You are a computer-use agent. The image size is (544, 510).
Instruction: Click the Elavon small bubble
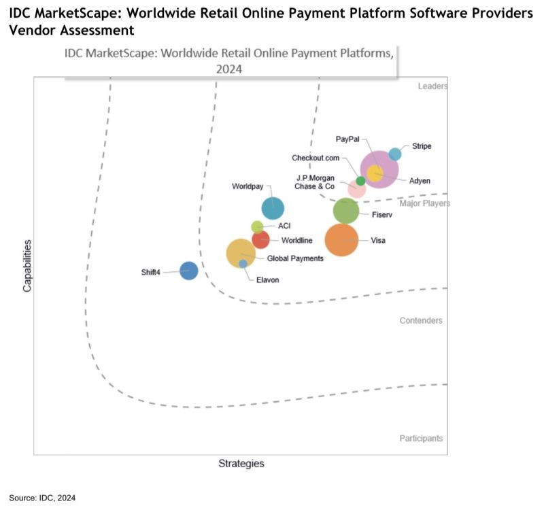click(x=243, y=264)
